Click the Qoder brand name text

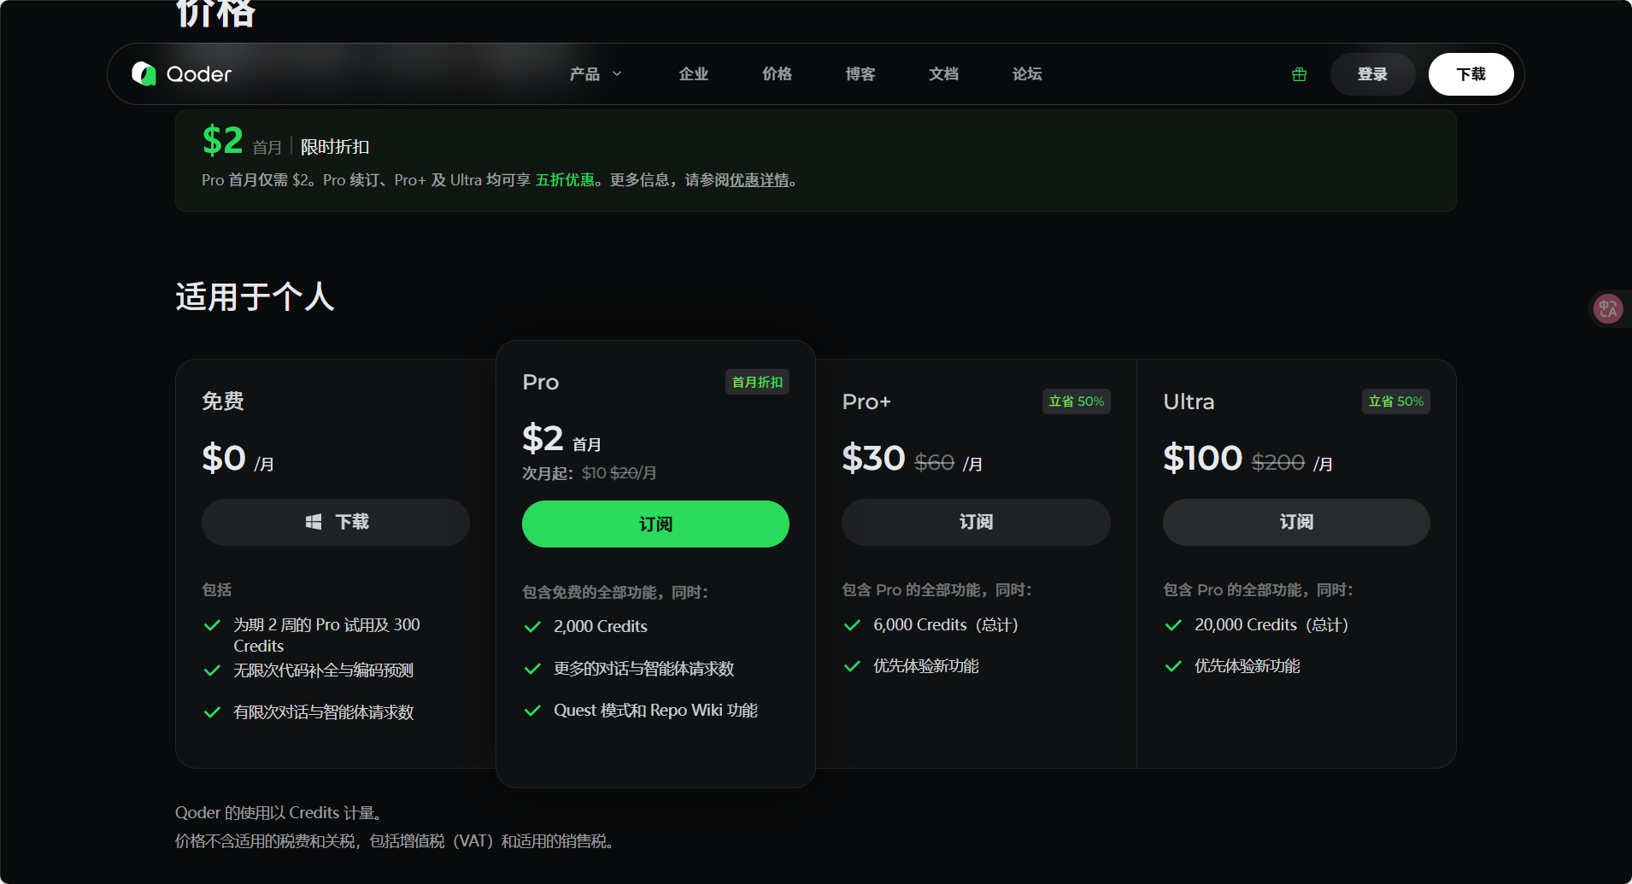pyautogui.click(x=199, y=74)
